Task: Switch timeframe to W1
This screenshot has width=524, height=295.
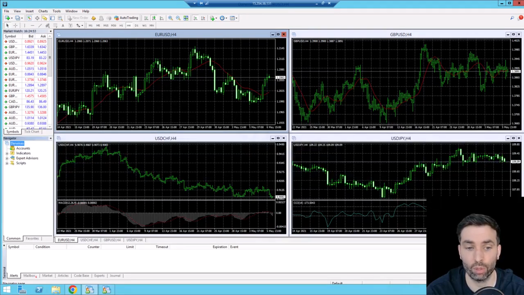Action: click(144, 25)
